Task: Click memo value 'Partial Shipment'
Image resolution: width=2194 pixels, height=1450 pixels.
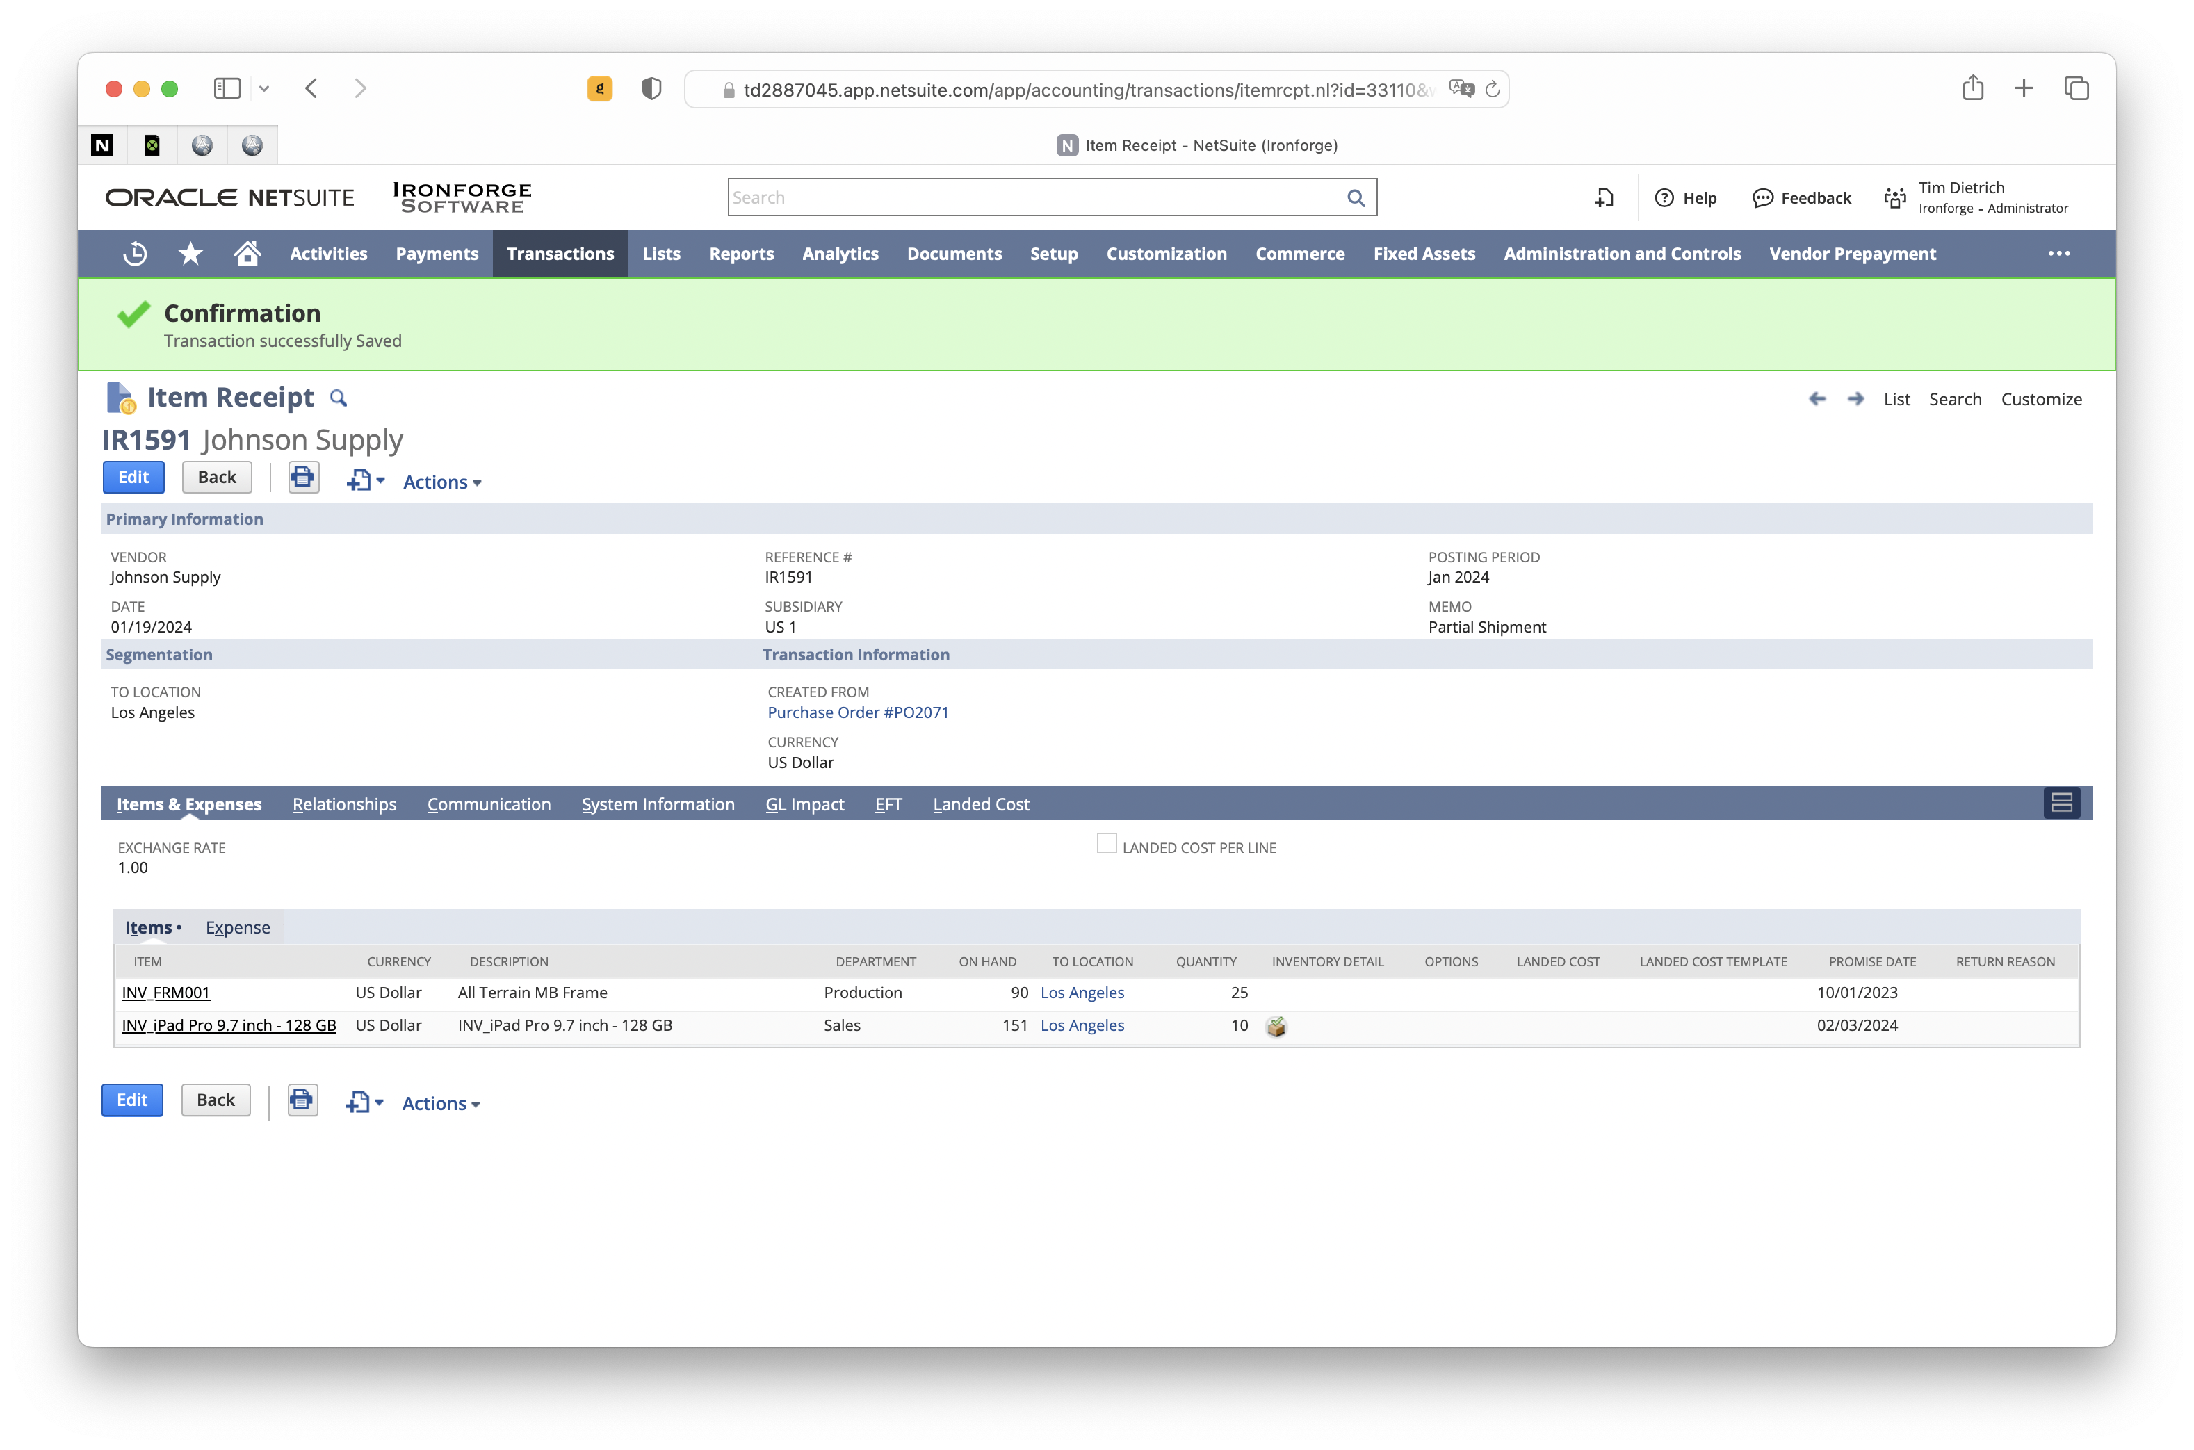Action: click(1486, 626)
